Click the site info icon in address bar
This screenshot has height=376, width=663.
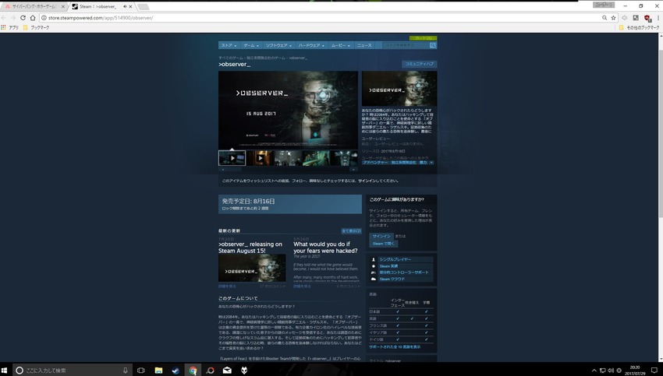click(x=44, y=18)
